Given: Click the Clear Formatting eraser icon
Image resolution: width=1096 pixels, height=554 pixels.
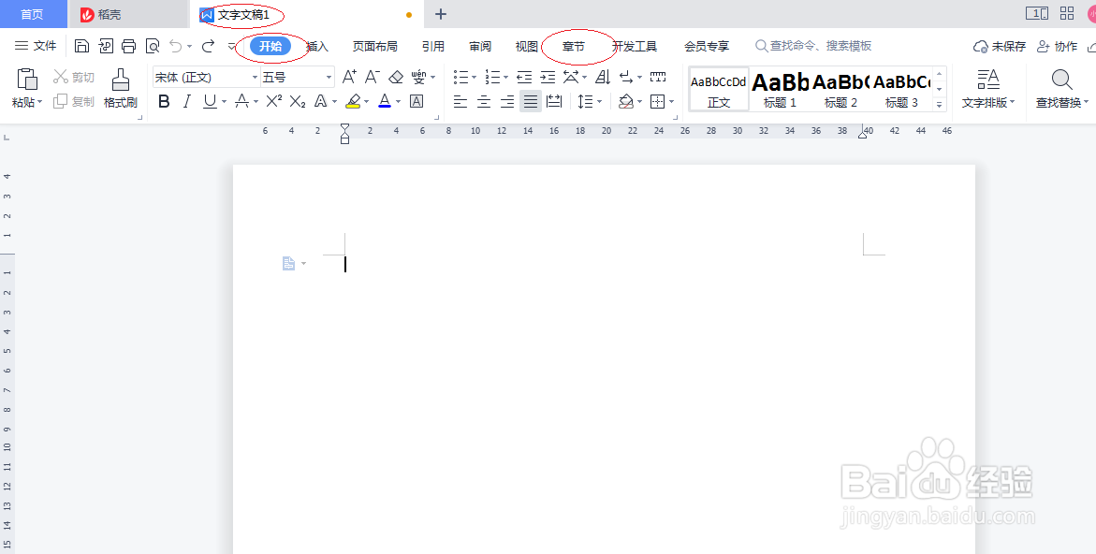Looking at the screenshot, I should click(x=396, y=77).
